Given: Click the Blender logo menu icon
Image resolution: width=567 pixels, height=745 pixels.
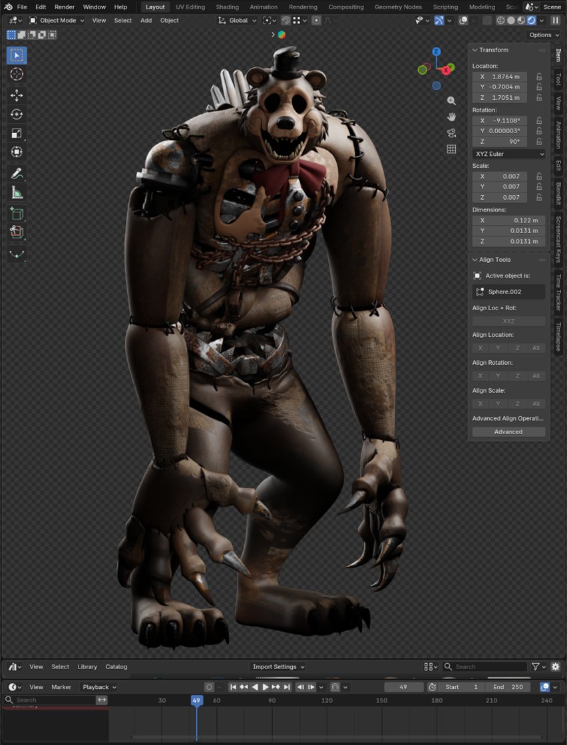Looking at the screenshot, I should pyautogui.click(x=8, y=7).
